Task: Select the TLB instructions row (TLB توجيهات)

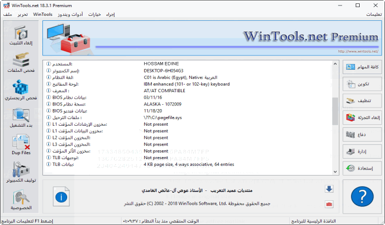Action: [x=188, y=157]
